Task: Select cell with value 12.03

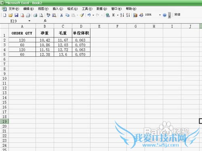Action: click(x=63, y=45)
